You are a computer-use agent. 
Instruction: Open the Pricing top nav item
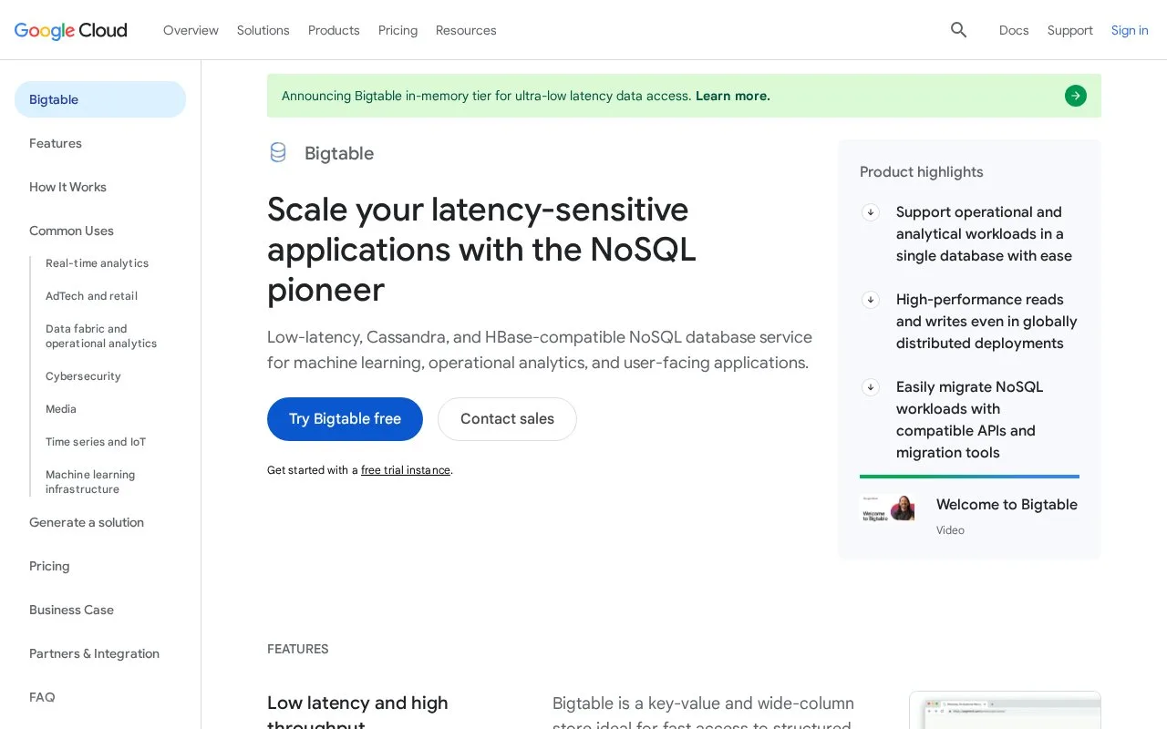pos(398,30)
